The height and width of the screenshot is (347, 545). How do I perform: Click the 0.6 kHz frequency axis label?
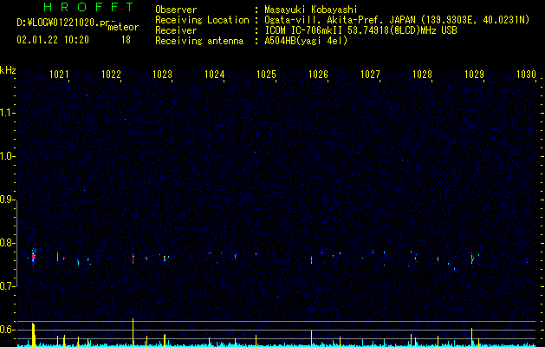(7, 330)
